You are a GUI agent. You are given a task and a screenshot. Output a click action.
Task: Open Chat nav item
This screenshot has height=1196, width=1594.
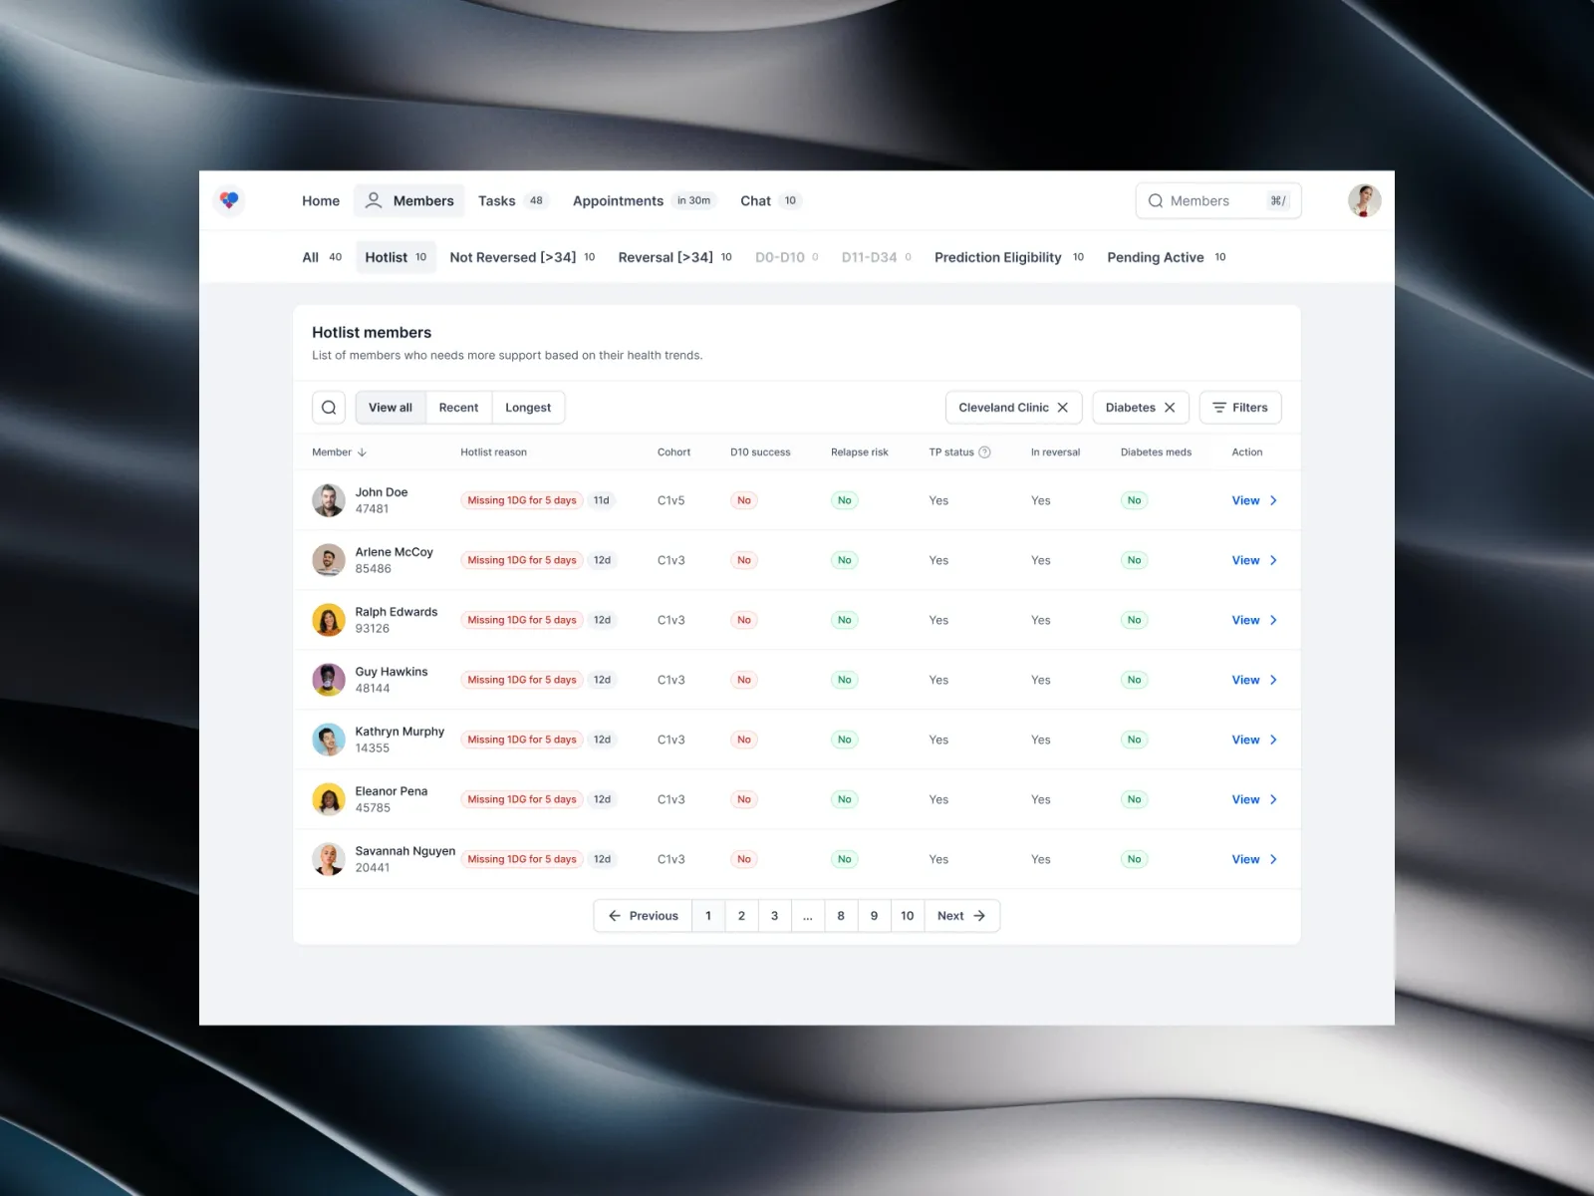click(770, 200)
